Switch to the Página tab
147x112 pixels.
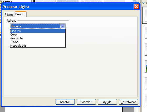[x=9, y=14]
